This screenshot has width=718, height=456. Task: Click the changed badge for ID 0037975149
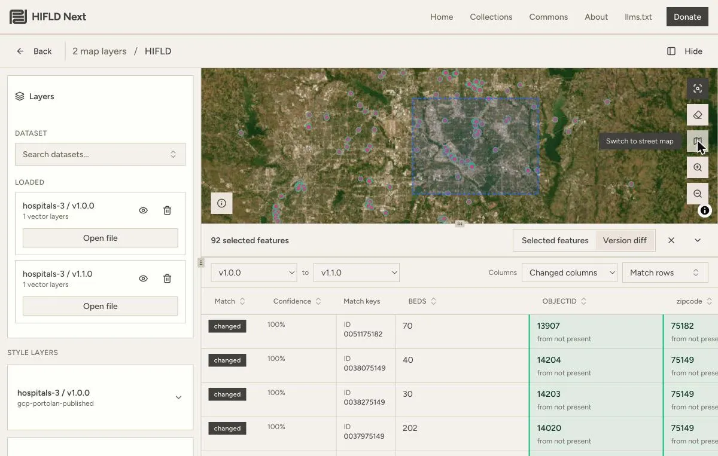[x=227, y=429]
